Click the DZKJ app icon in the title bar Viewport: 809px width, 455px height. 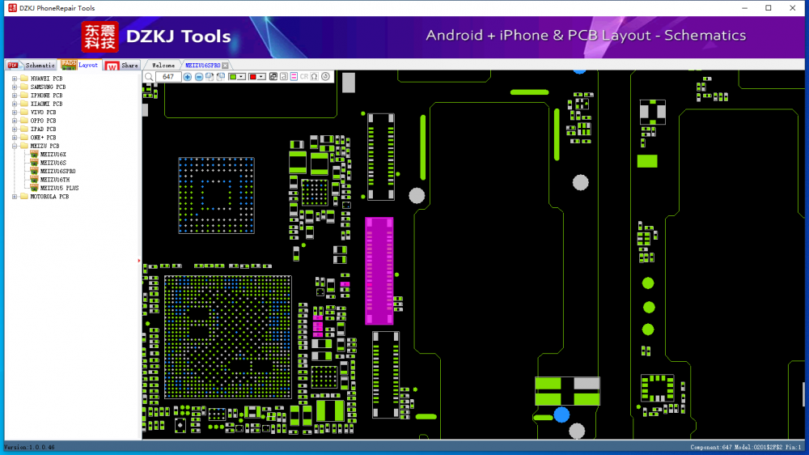coord(12,8)
